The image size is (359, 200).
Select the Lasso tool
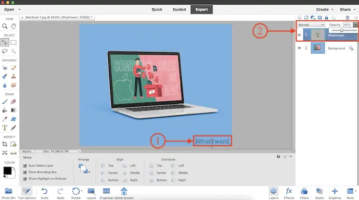point(5,51)
